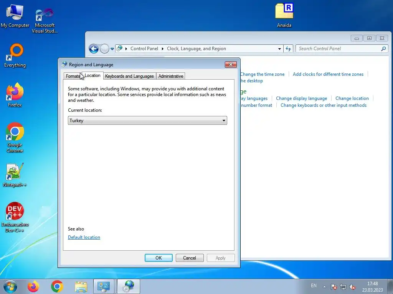Refresh the Control Panel address bar
This screenshot has width=393, height=294.
coord(288,49)
